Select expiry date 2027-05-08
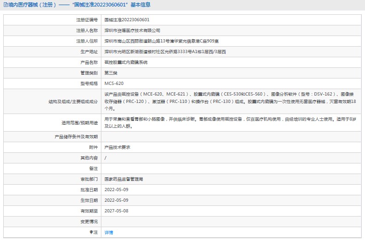This screenshot has width=365, height=241. point(116,211)
